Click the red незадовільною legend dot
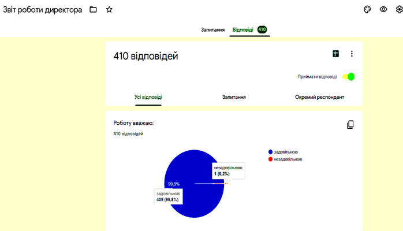403x231 pixels. [x=270, y=159]
